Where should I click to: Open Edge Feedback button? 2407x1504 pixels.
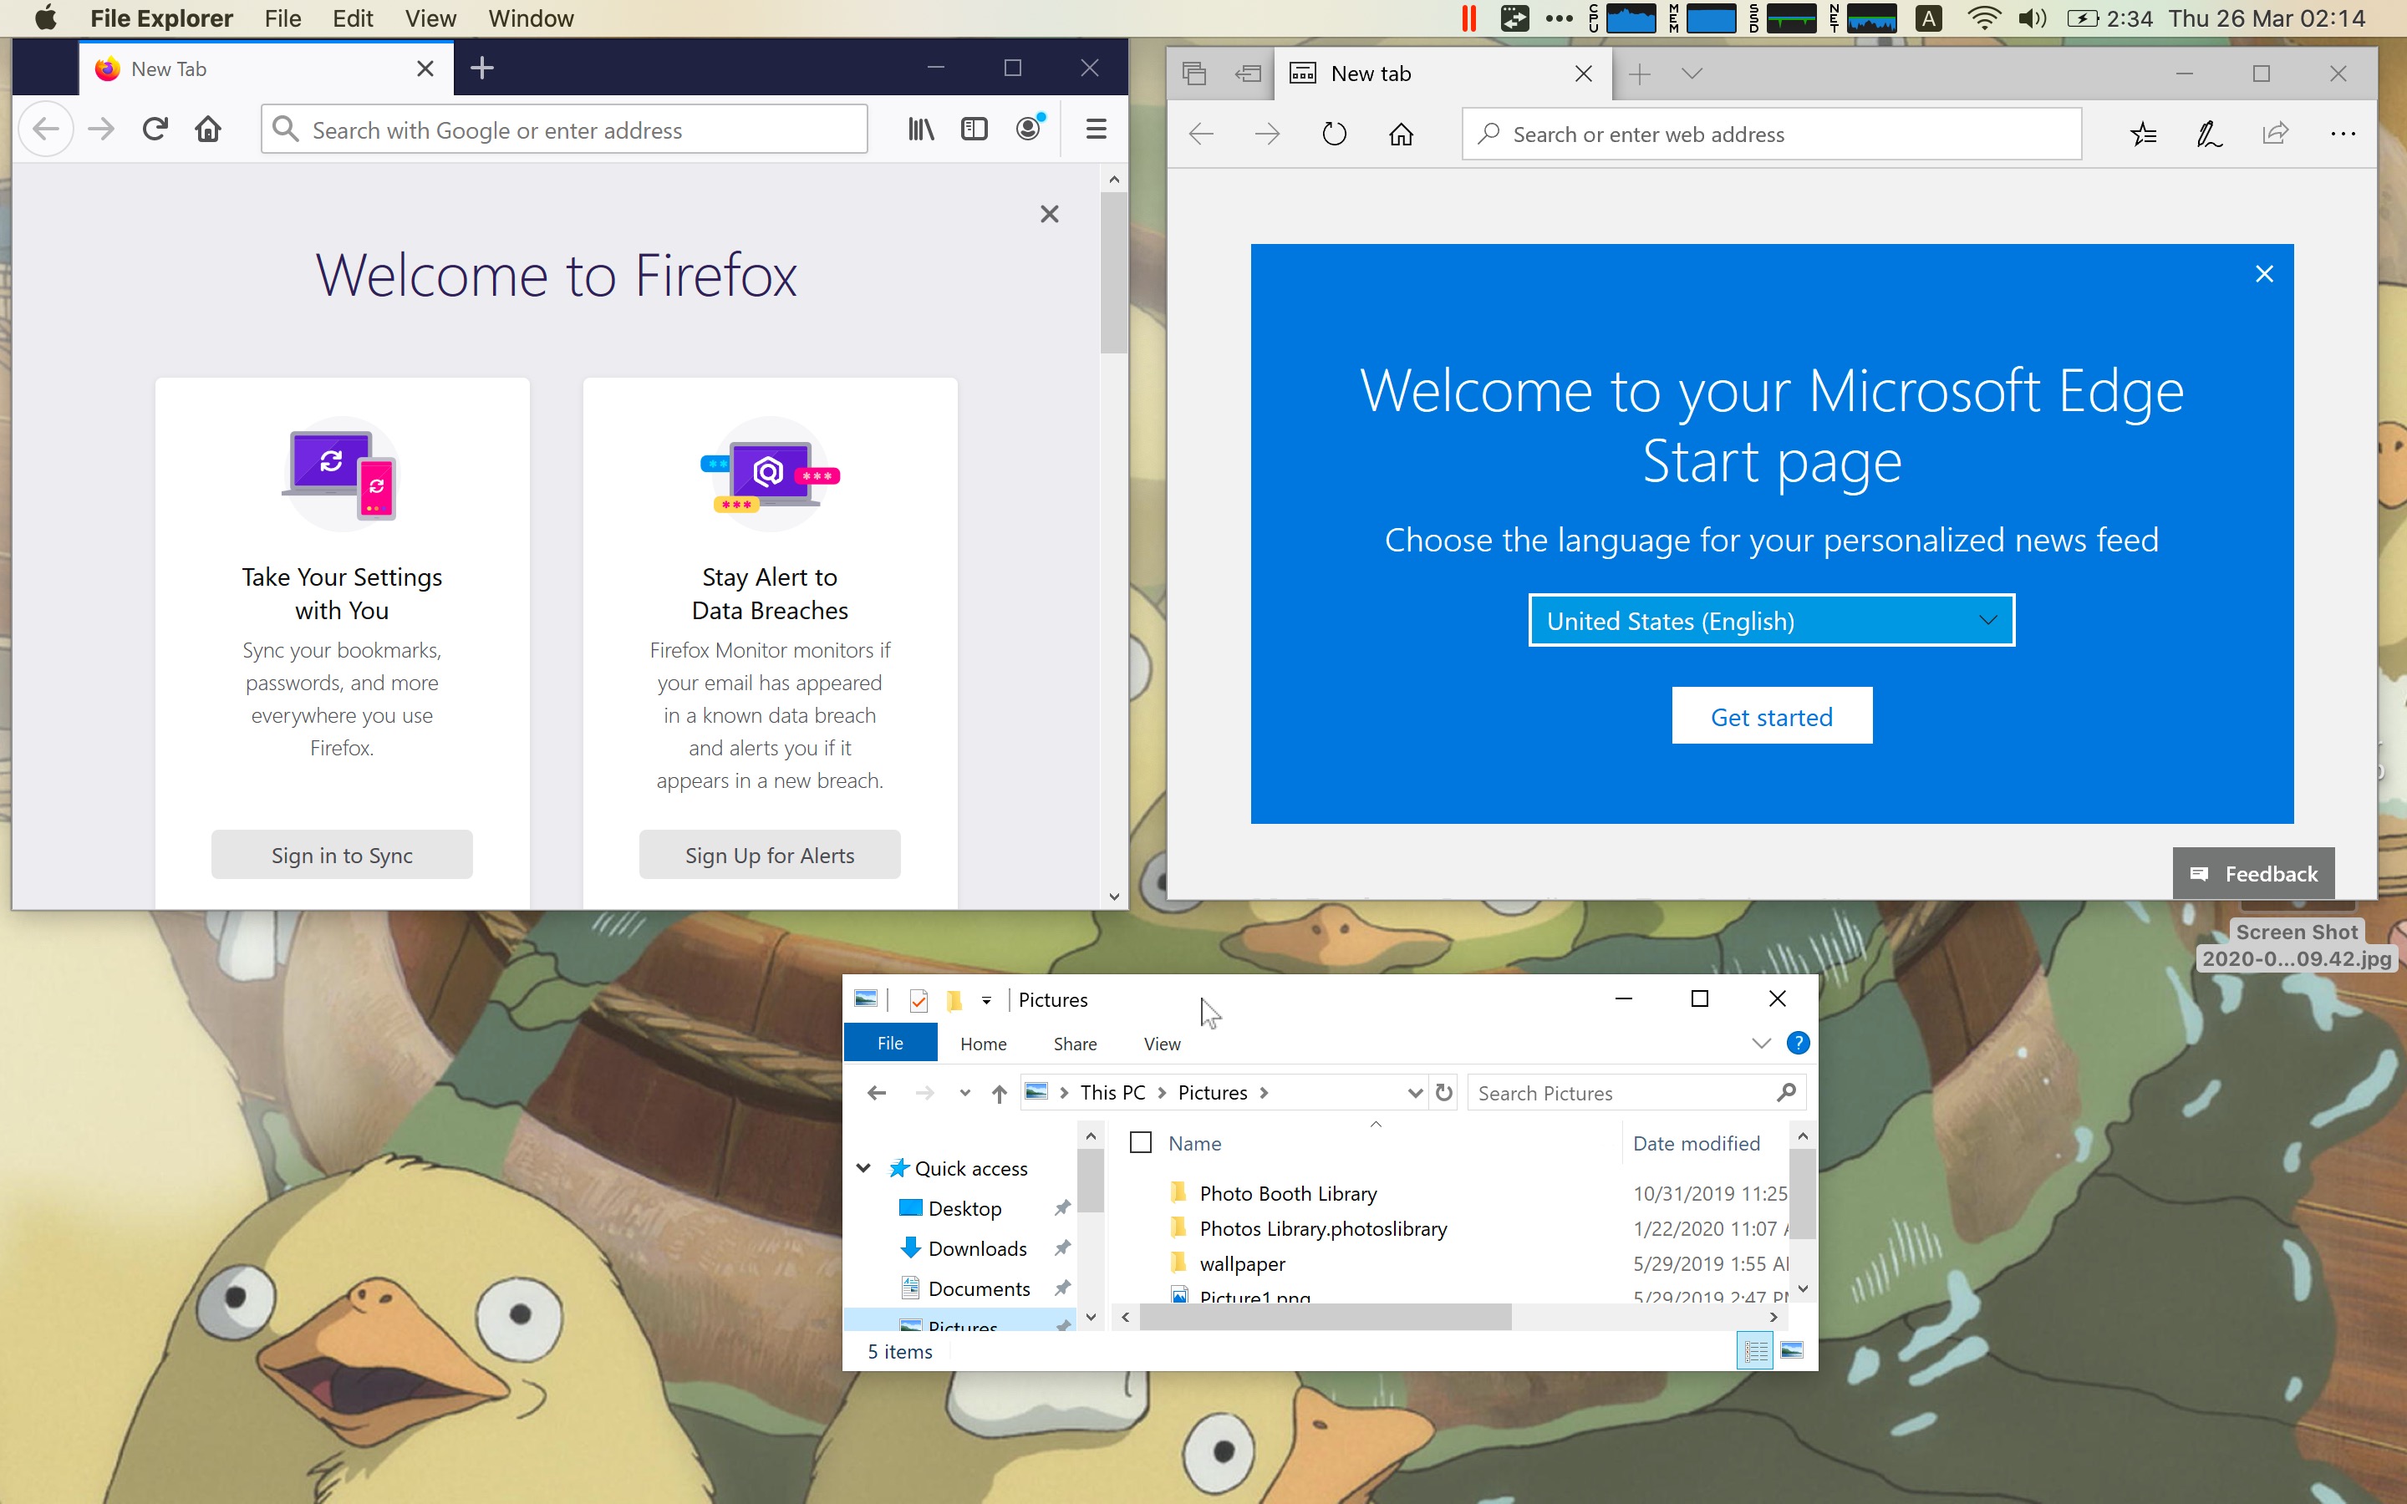(2253, 873)
